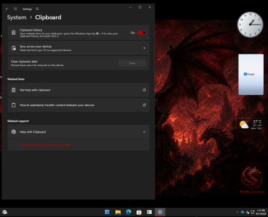The image size is (268, 217).
Task: Click external link icon for Get help with clipboard
Action: point(144,90)
